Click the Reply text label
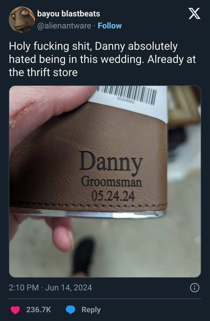210x321 pixels. (x=91, y=310)
